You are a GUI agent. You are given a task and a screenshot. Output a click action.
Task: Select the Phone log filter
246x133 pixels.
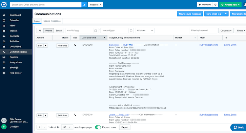pyautogui.click(x=49, y=31)
